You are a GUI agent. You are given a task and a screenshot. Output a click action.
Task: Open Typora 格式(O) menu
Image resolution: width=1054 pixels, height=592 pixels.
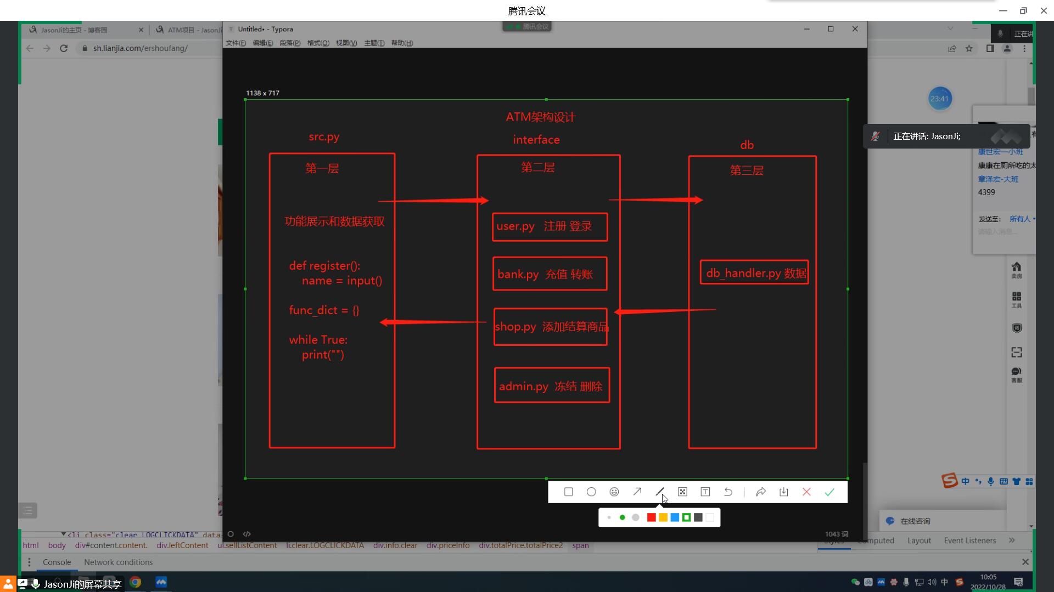318,43
